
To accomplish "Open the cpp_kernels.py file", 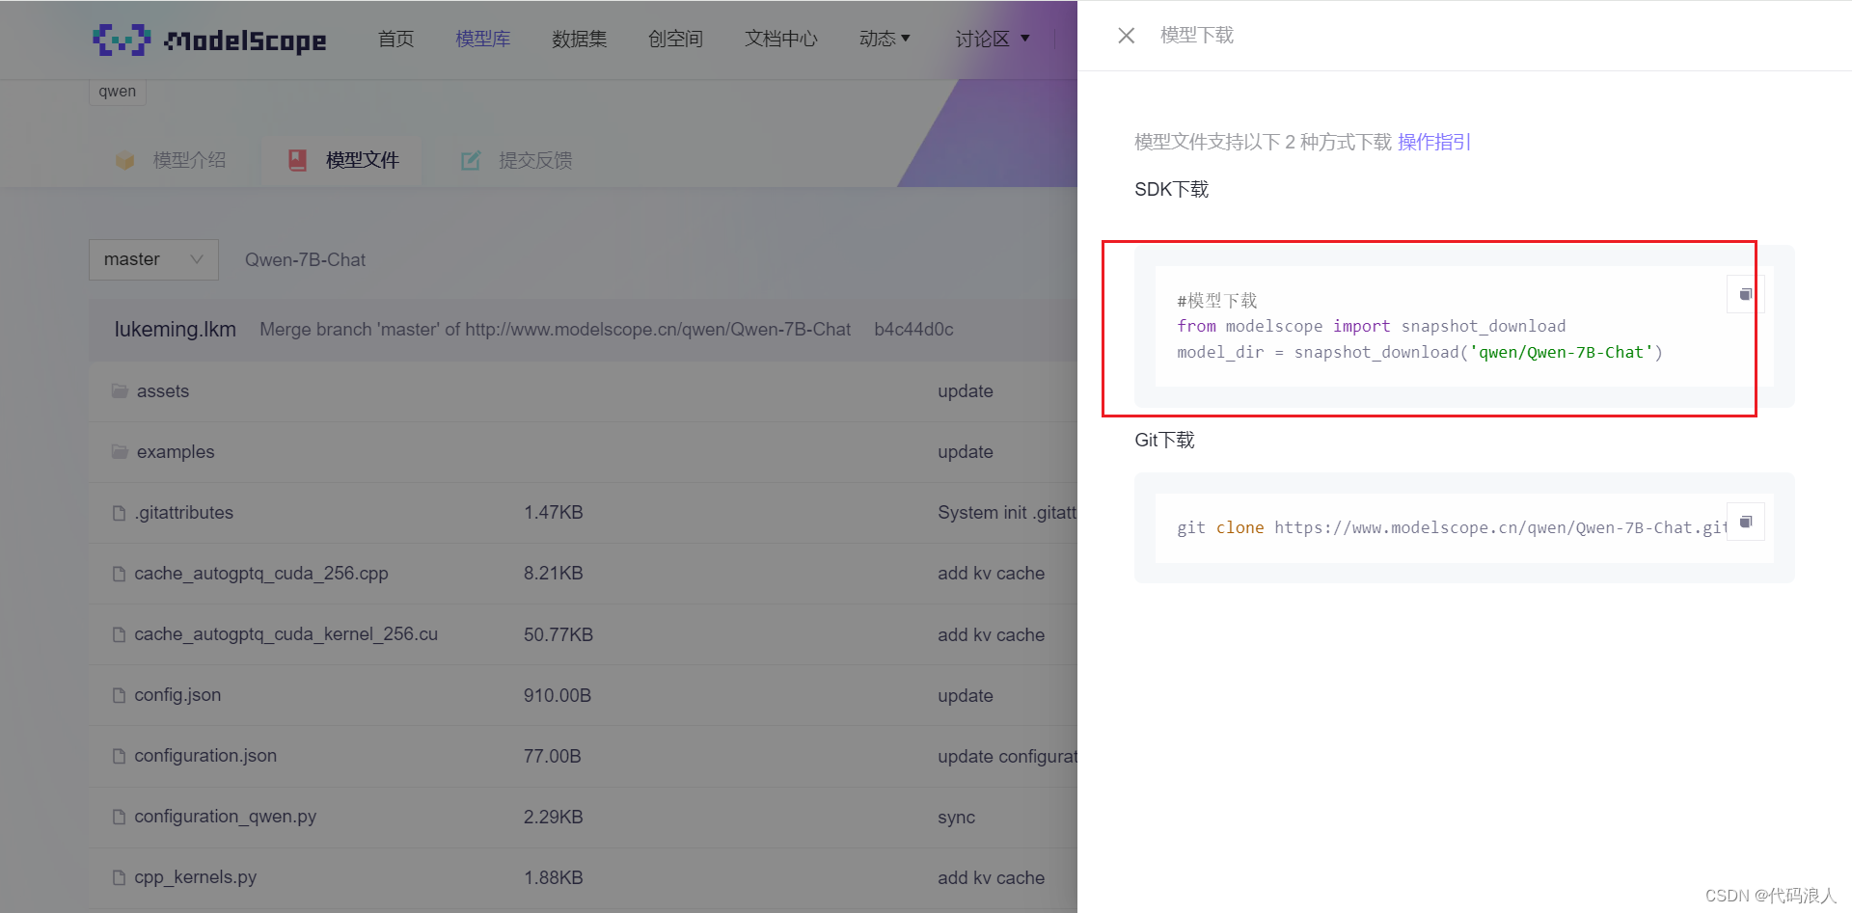I will [x=195, y=877].
